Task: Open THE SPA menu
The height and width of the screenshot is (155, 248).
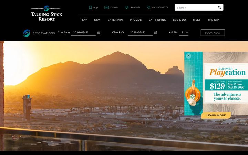Action: (213, 20)
